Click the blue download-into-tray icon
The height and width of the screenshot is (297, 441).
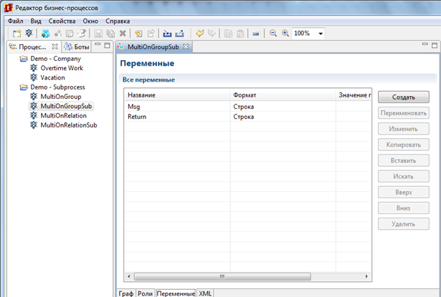coord(167,34)
